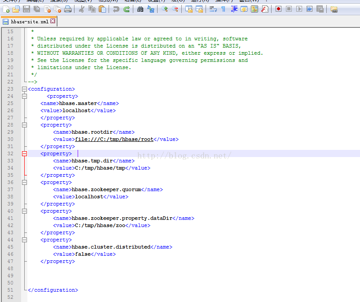Click localhost value on line 26
Image resolution: width=360 pixels, height=302 pixels.
click(76, 110)
